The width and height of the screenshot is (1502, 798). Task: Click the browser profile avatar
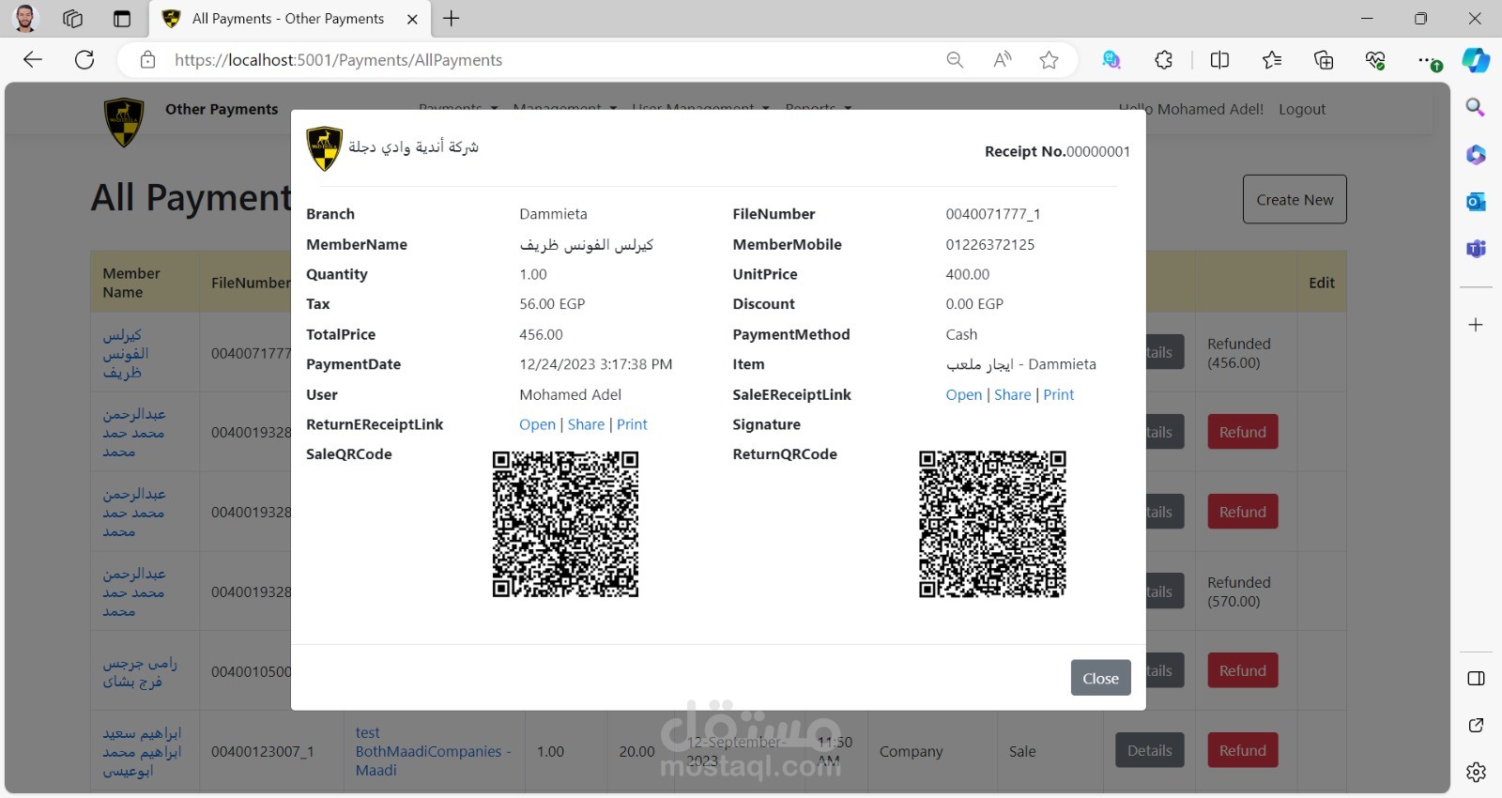(x=25, y=18)
